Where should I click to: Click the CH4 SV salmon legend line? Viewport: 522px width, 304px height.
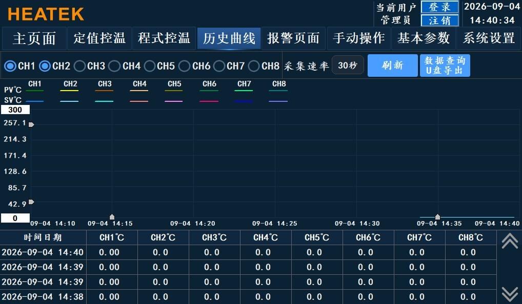point(139,101)
